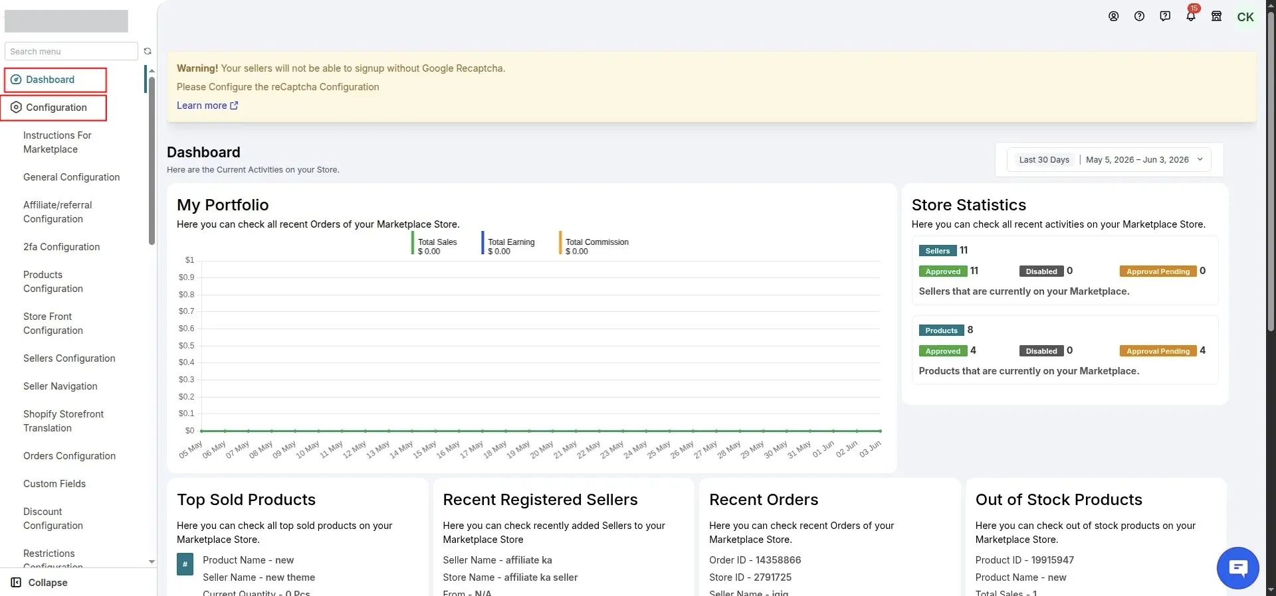Screen dimensions: 1276x596
Task: Click the Top Sold Products heading
Action: click(x=246, y=500)
